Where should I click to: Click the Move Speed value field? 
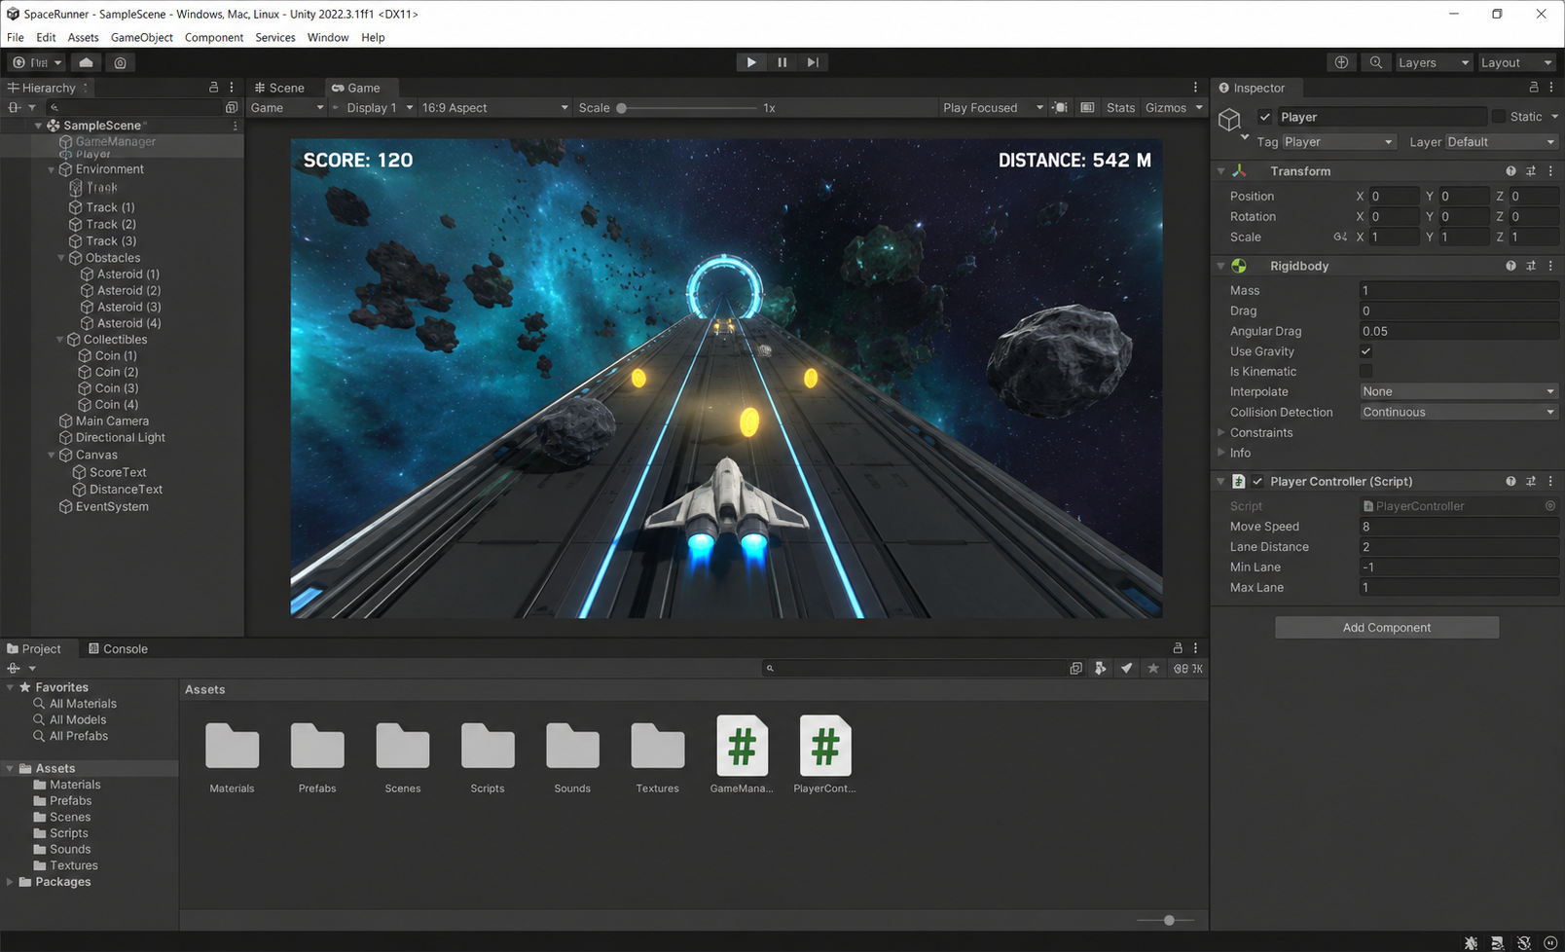[1459, 527]
